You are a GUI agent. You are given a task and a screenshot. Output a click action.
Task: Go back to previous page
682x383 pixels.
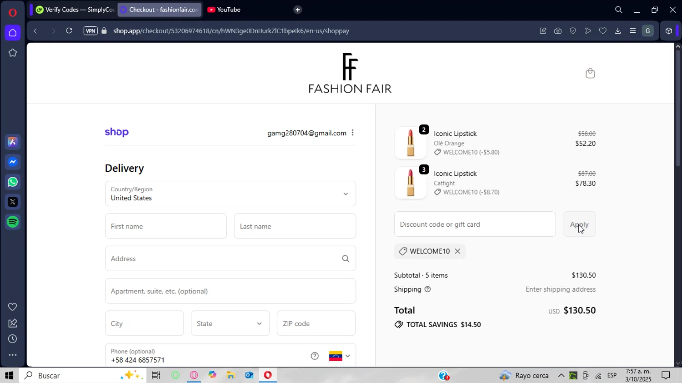click(35, 31)
